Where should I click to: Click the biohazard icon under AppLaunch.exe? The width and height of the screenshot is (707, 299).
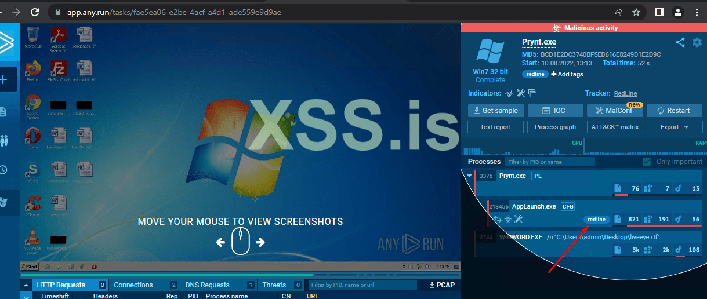tap(507, 219)
